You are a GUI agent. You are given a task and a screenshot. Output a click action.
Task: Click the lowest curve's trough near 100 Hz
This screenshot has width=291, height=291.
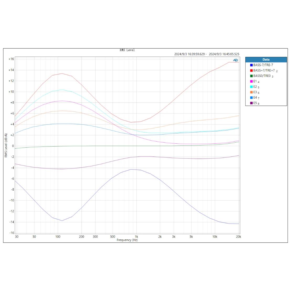[62, 220]
